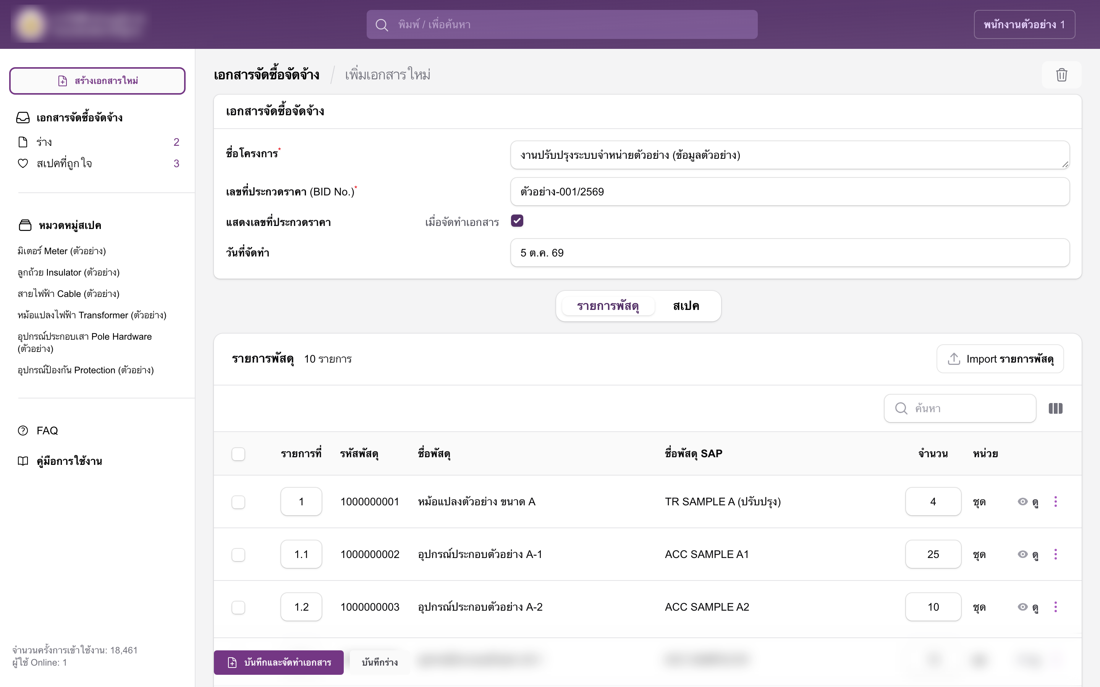1100x687 pixels.
Task: Open สเปคที่ถูกใจ favorites in the sidebar
Action: pos(98,163)
